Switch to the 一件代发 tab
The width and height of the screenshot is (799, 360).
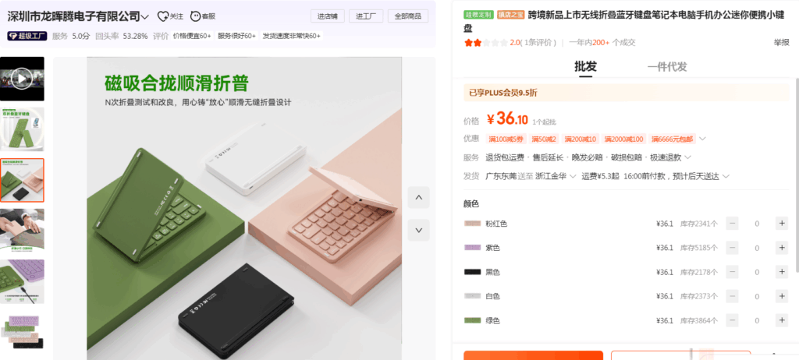pyautogui.click(x=667, y=66)
